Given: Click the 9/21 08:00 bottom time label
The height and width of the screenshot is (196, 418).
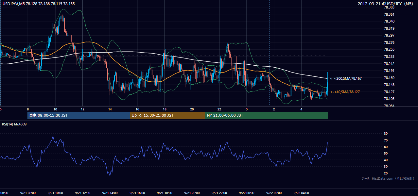Looking at the screenshot, I should click(x=28, y=193).
